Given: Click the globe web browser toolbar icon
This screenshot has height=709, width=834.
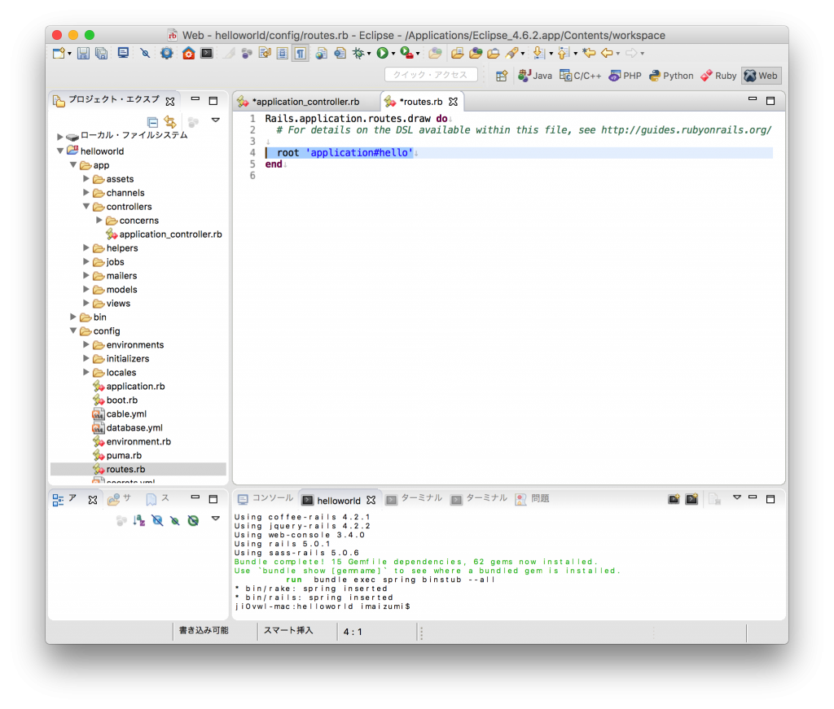Looking at the screenshot, I should point(321,53).
